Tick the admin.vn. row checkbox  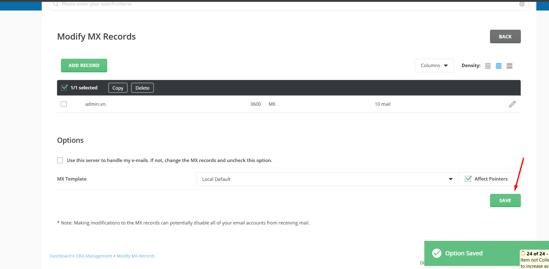[x=64, y=104]
